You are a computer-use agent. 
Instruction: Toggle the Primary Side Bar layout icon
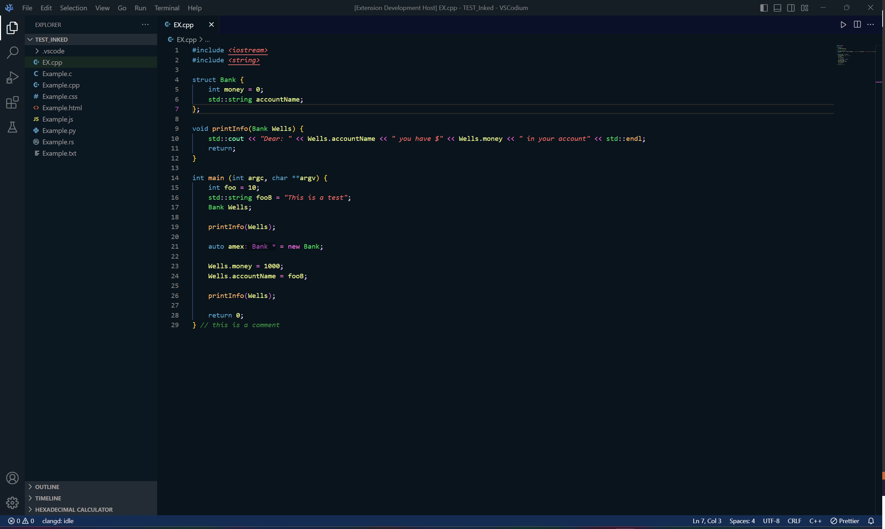764,8
